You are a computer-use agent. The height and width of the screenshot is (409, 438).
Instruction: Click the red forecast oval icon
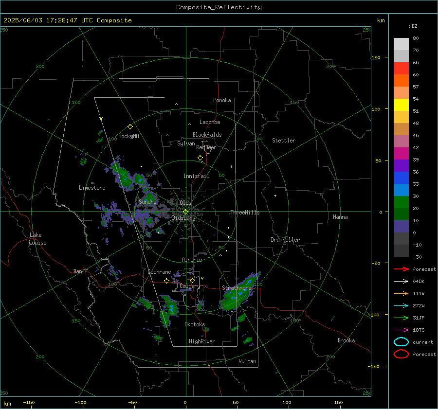pos(401,354)
